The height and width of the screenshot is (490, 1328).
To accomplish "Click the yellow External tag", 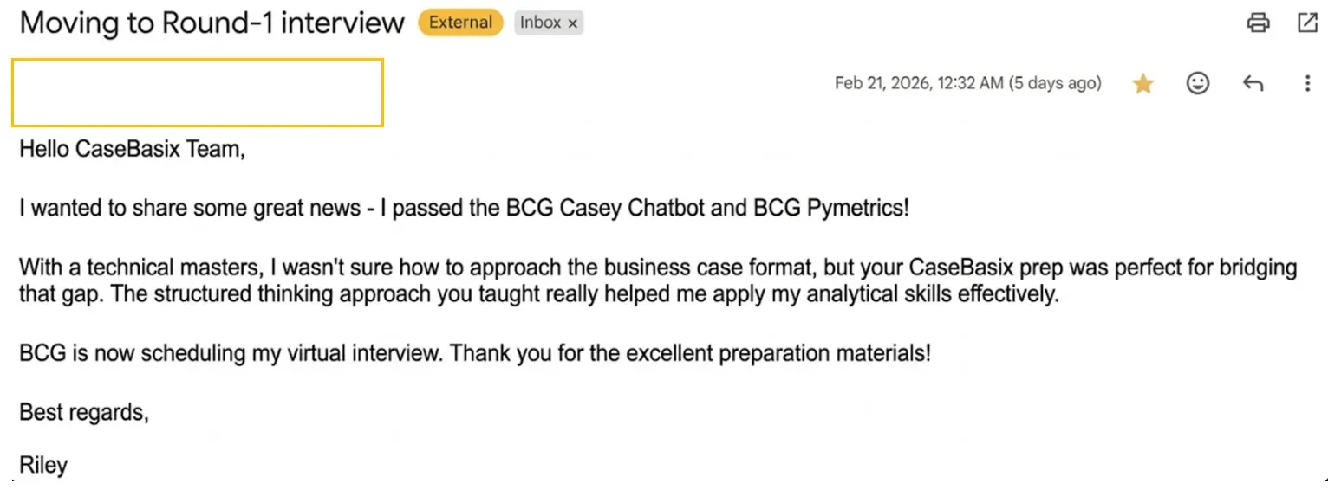I will pos(460,23).
